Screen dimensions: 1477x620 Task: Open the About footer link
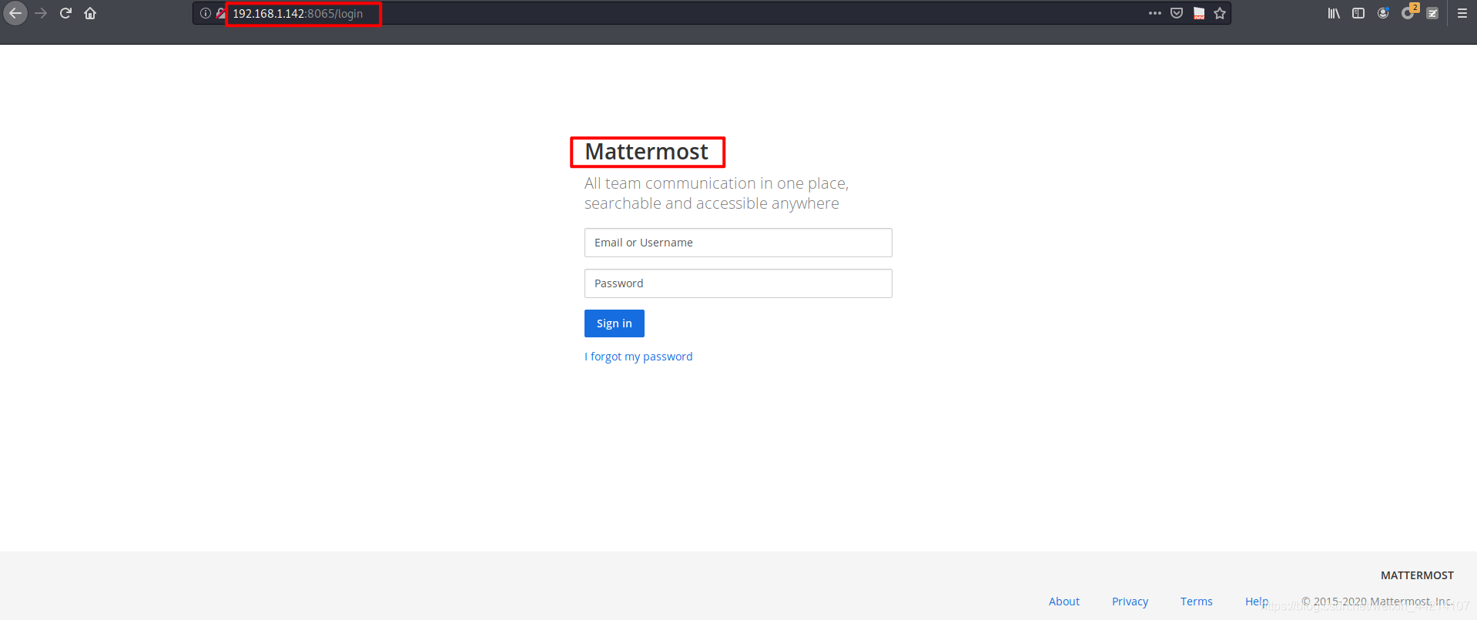click(x=1064, y=602)
